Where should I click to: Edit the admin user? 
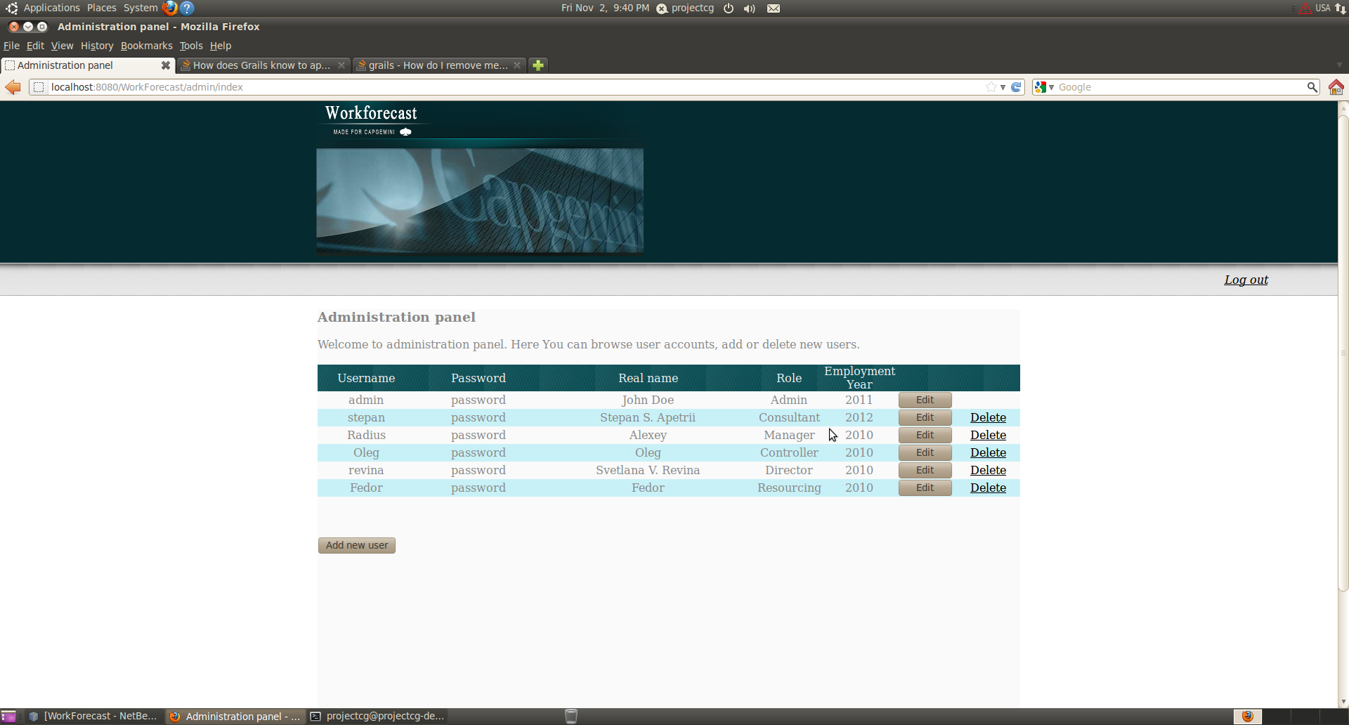(x=925, y=400)
